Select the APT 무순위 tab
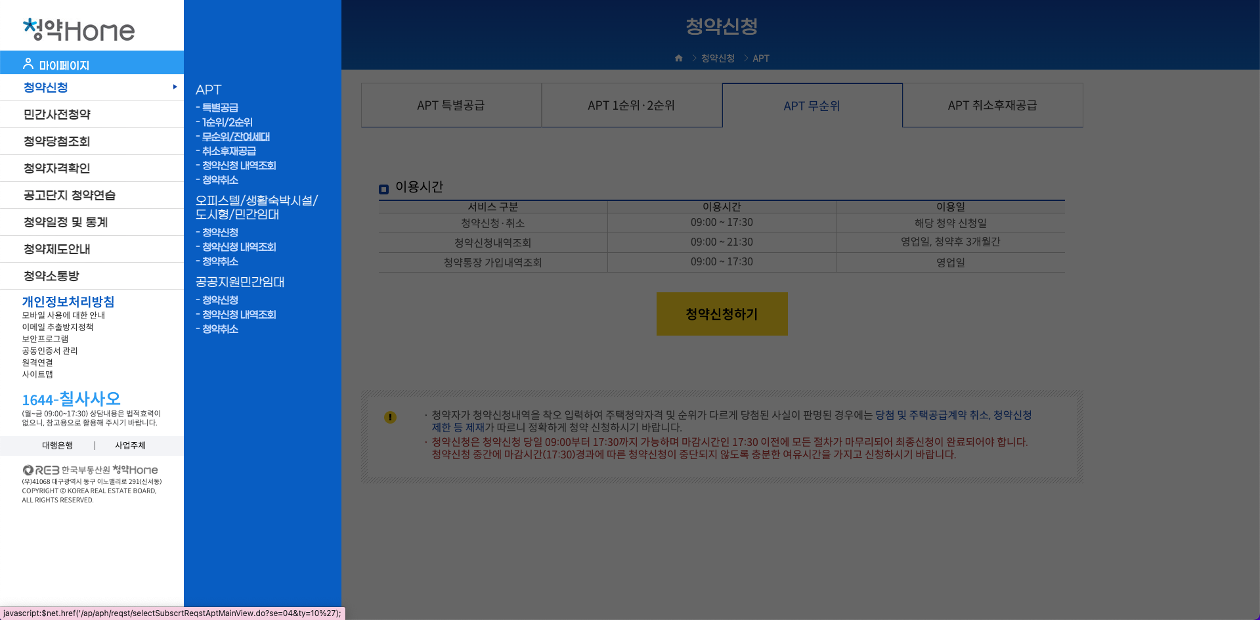Image resolution: width=1260 pixels, height=620 pixels. (812, 105)
